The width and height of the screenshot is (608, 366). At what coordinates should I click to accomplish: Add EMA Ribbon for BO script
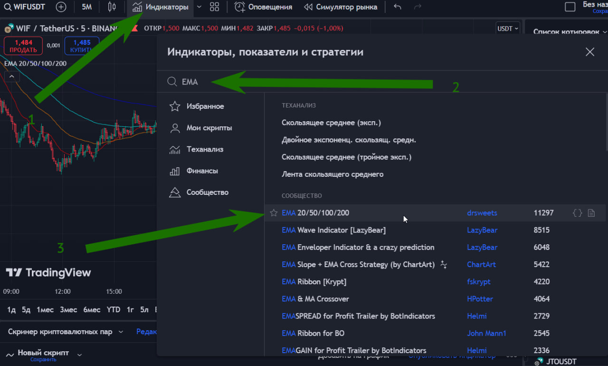313,333
